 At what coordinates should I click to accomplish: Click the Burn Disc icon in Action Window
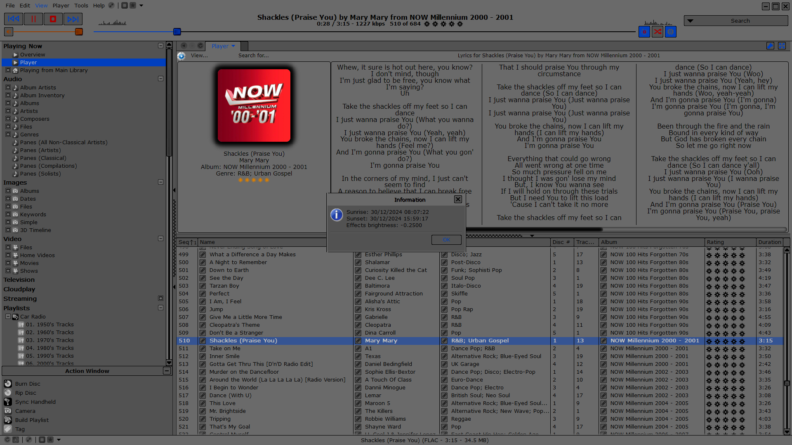pos(7,383)
